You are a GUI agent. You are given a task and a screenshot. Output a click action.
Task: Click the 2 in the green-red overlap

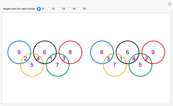pos(146,59)
